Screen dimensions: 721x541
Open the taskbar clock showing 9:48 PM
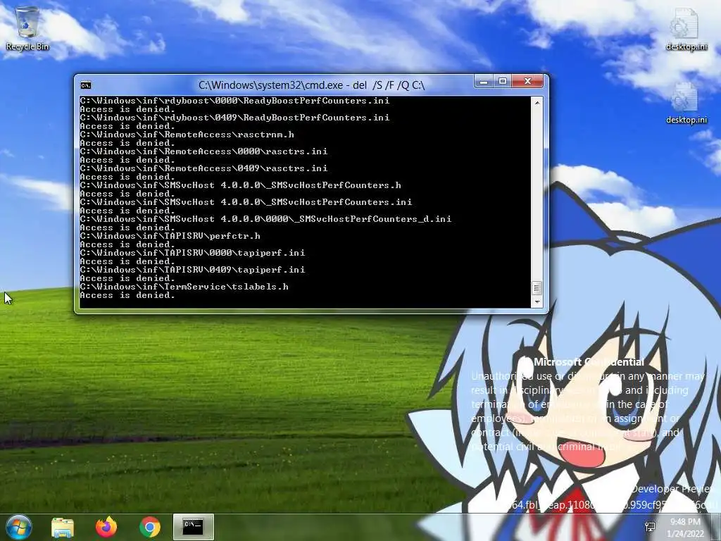pyautogui.click(x=685, y=528)
